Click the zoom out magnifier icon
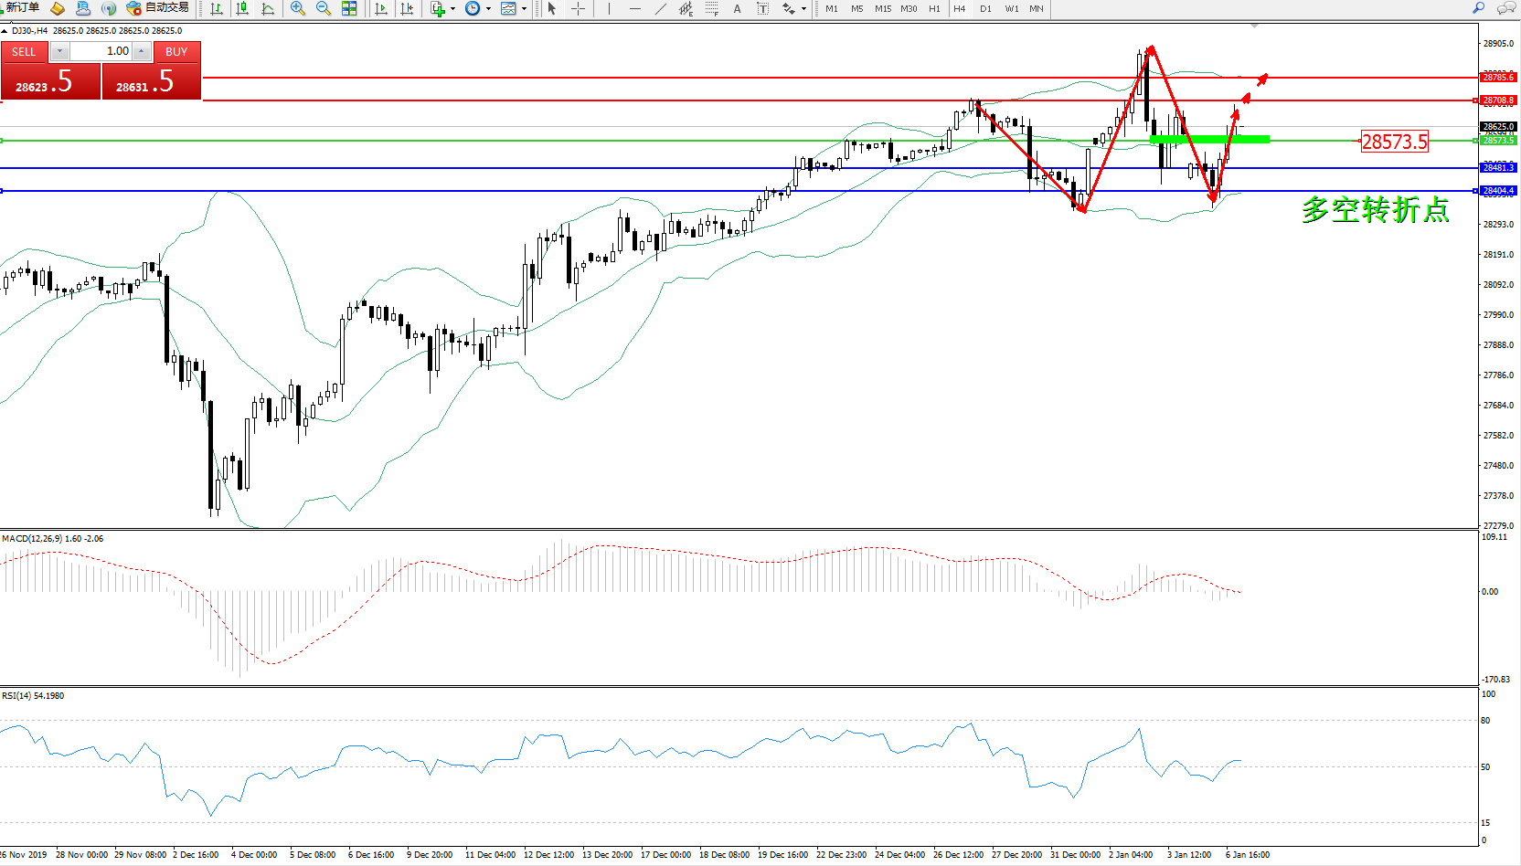The width and height of the screenshot is (1521, 866). tap(324, 8)
